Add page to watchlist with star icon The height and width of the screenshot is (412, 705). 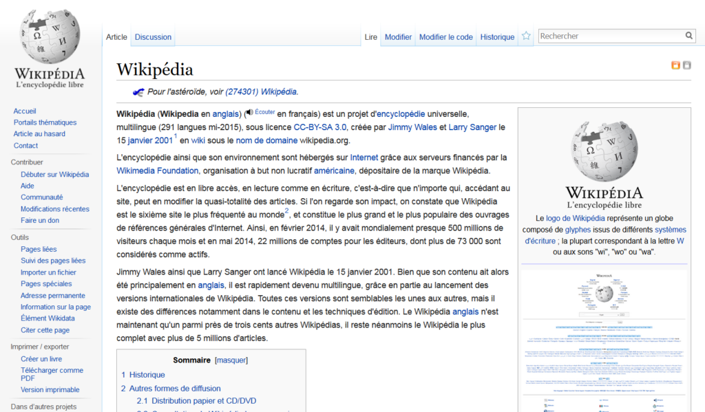click(x=526, y=36)
